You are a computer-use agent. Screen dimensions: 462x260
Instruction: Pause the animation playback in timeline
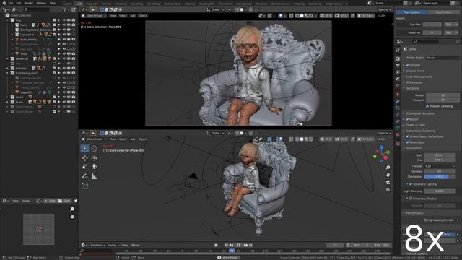click(x=238, y=245)
